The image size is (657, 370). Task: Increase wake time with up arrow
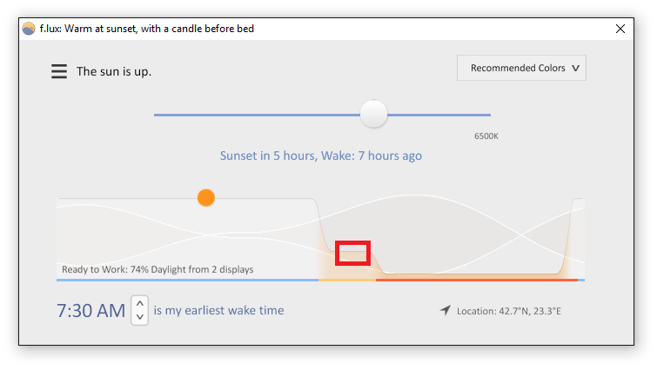tap(140, 303)
